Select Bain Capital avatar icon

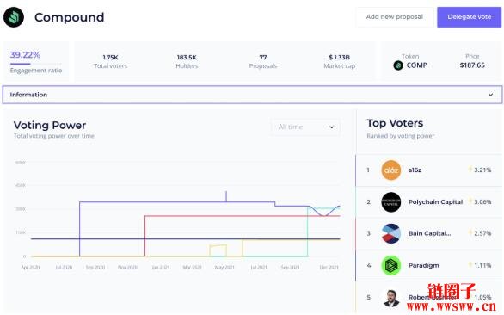coord(390,233)
